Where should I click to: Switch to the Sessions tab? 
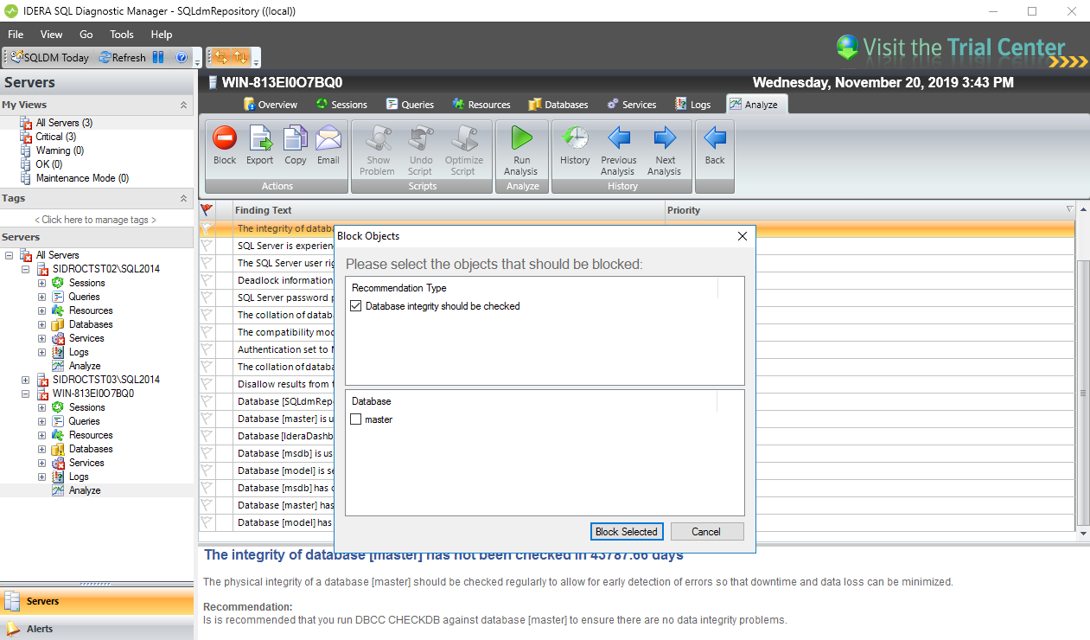(341, 105)
